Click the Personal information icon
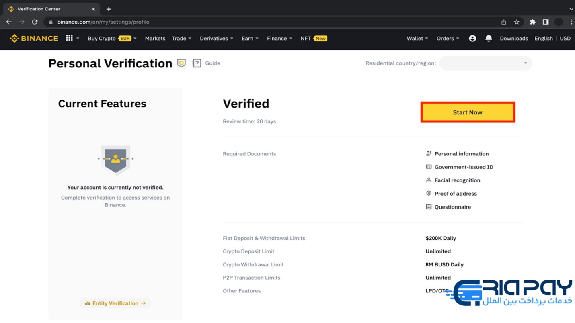The height and width of the screenshot is (323, 575). pos(429,153)
